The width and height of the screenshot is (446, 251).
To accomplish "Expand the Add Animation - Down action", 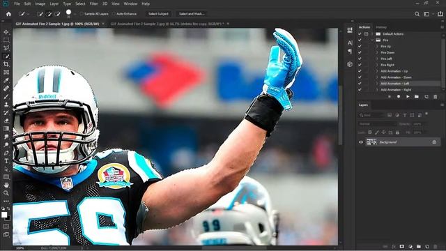I will pos(377,77).
